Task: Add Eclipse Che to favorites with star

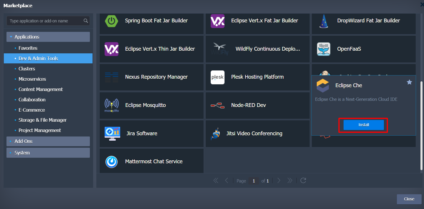Action: click(x=409, y=82)
